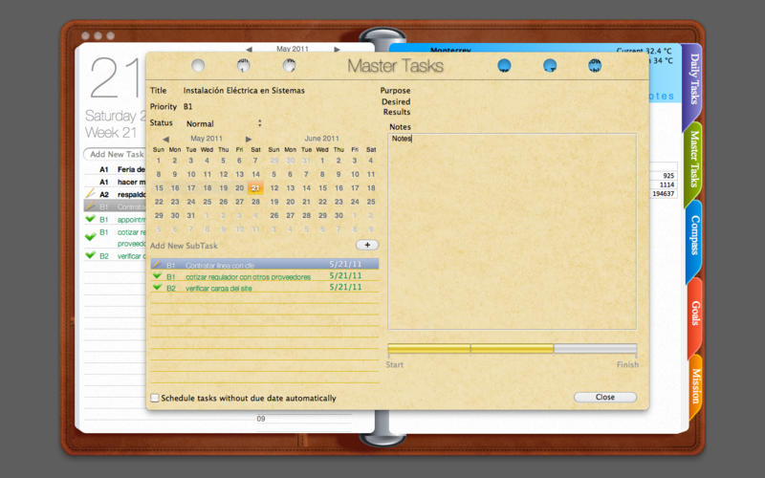Image resolution: width=765 pixels, height=478 pixels.
Task: Click the Start to Finish progress bar
Action: [512, 349]
